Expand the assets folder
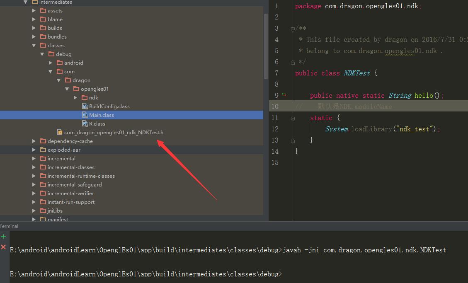The width and height of the screenshot is (468, 283). pyautogui.click(x=34, y=11)
